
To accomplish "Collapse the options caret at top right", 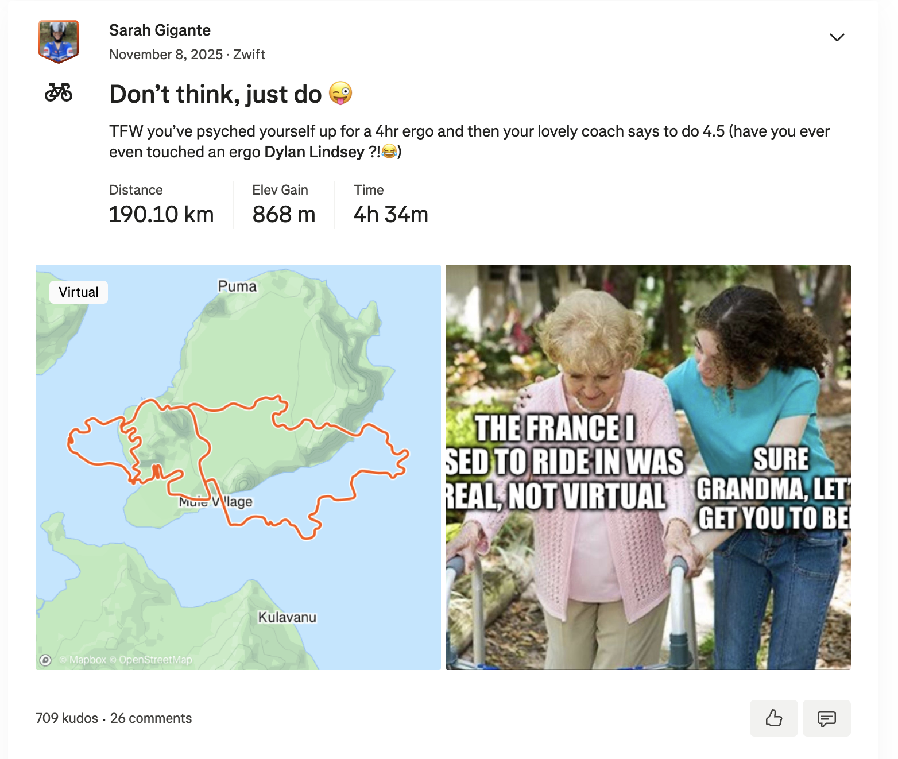I will (837, 37).
